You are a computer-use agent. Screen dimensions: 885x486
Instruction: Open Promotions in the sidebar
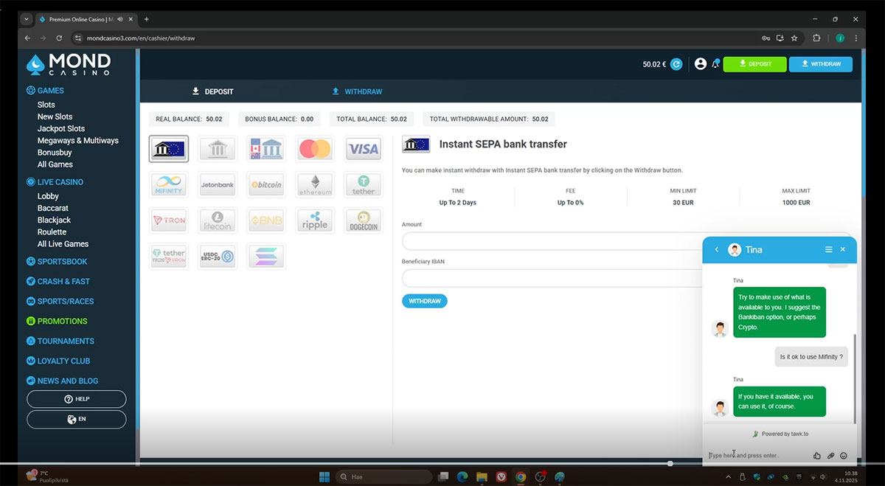62,322
